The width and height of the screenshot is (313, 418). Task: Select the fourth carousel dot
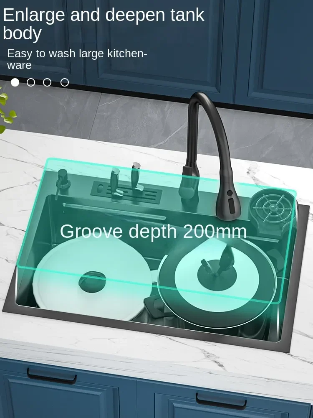[65, 82]
